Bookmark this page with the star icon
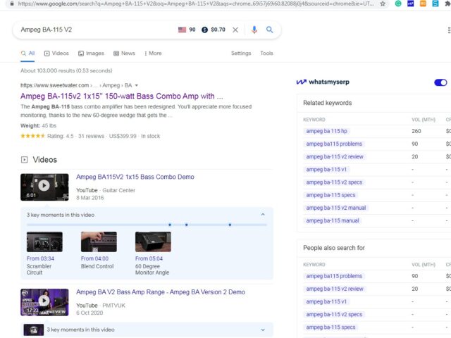This screenshot has height=338, width=451. coord(383,4)
